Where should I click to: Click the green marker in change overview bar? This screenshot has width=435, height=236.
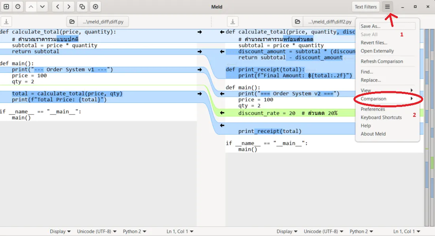pyautogui.click(x=432, y=162)
